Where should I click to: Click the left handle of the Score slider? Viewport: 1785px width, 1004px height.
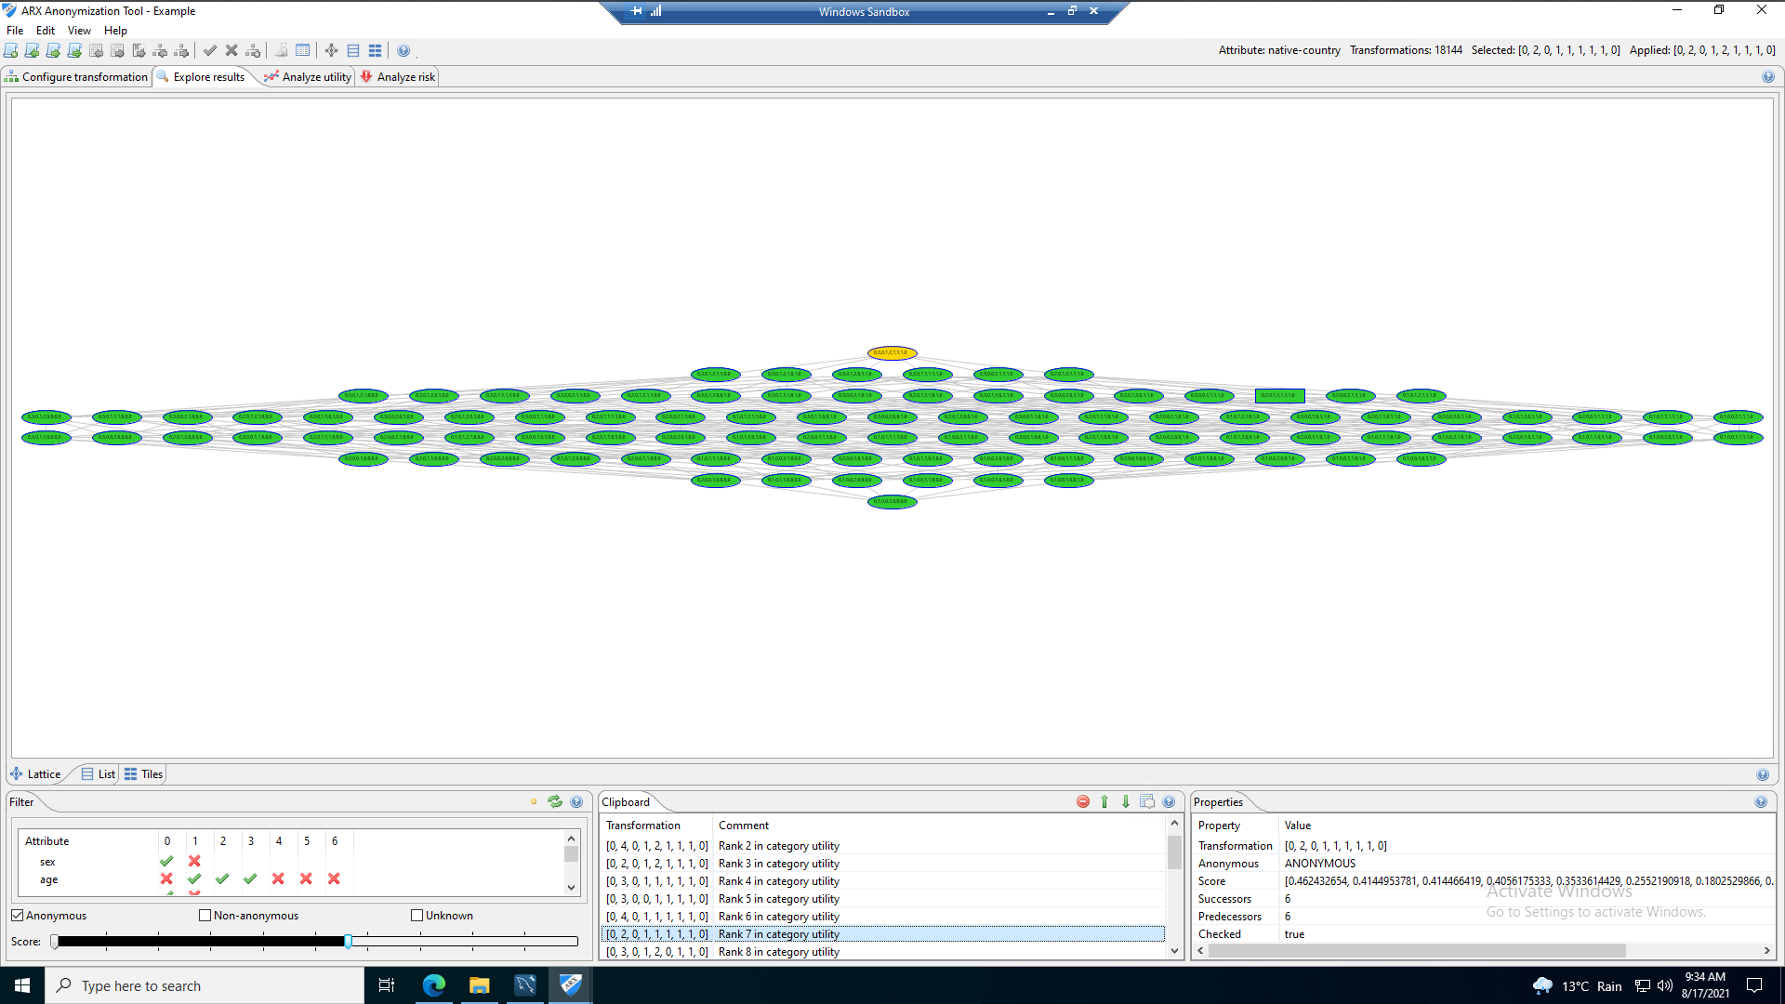[55, 942]
